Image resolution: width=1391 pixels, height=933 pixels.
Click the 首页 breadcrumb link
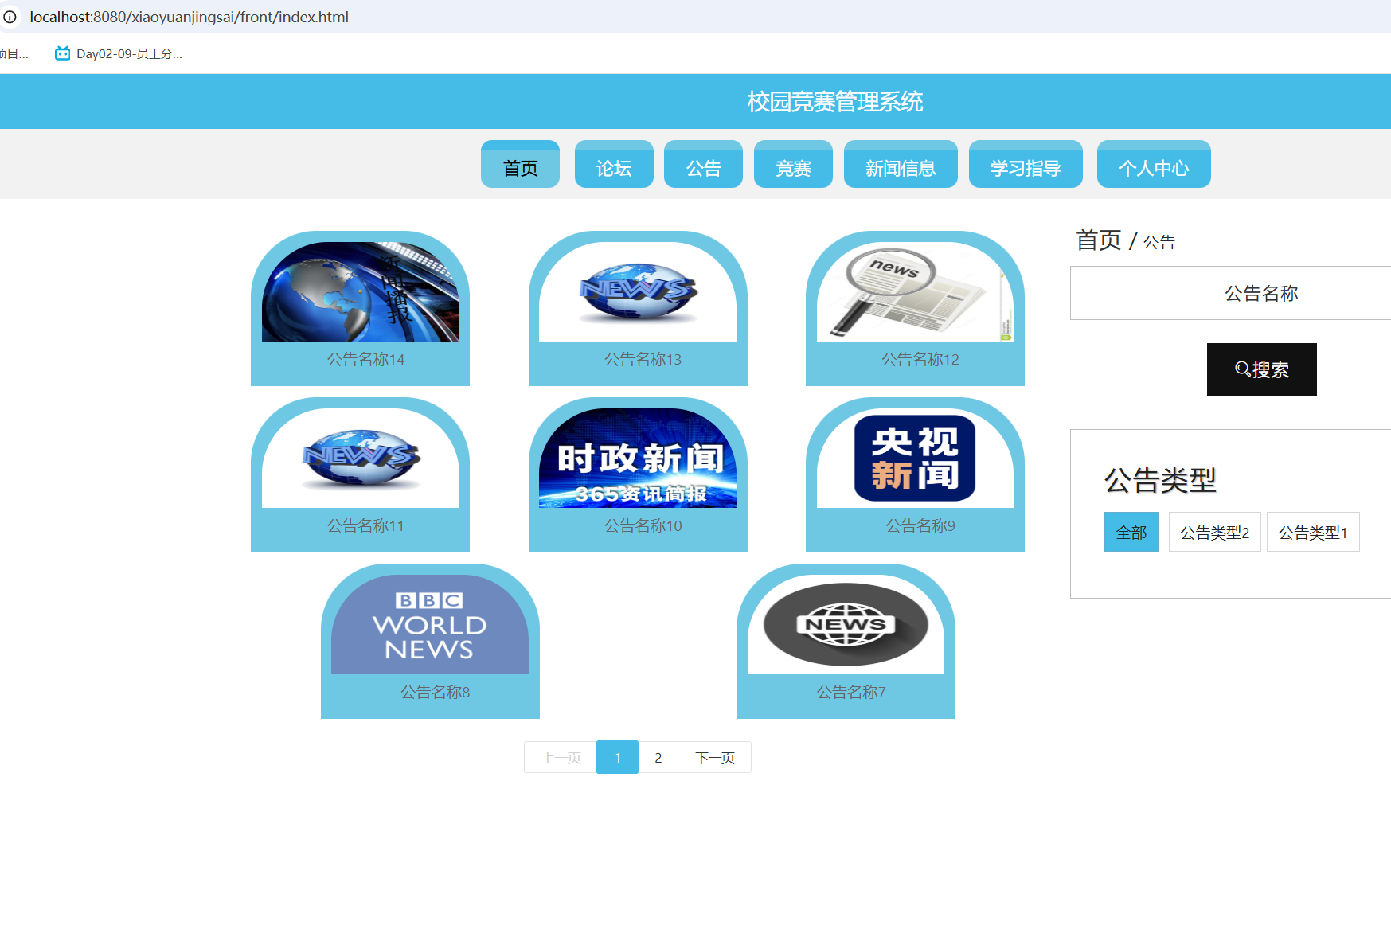pos(1098,240)
